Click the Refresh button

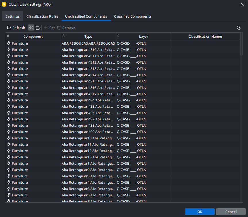(x=16, y=28)
